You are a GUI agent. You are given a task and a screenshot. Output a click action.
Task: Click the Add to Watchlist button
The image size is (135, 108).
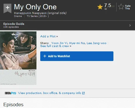pyautogui.click(x=77, y=56)
